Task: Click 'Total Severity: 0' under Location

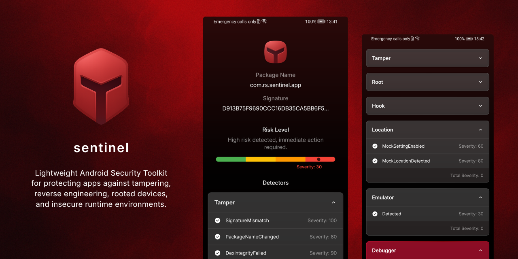Action: click(467, 176)
